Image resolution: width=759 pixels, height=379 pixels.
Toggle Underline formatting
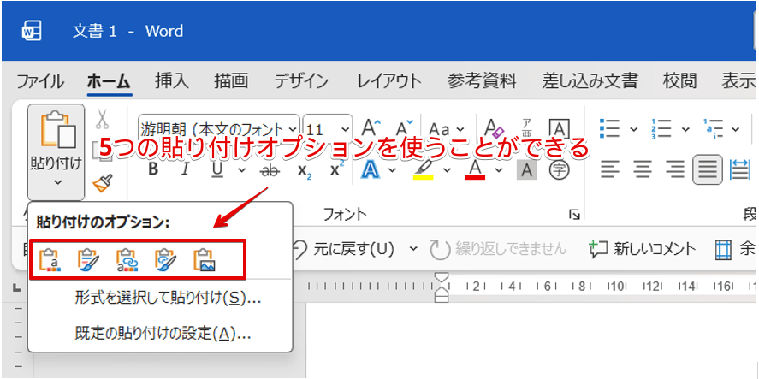217,170
